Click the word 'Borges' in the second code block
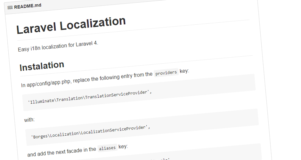This screenshot has width=301, height=160. 40,136
